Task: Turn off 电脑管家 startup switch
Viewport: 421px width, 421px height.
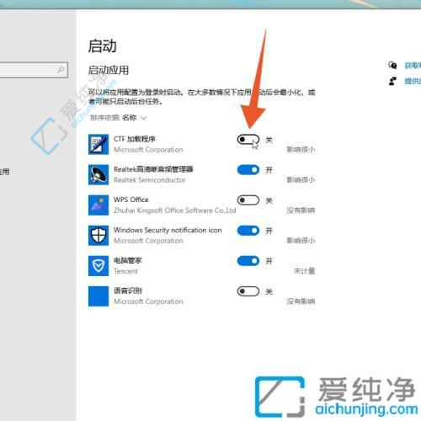Action: pyautogui.click(x=248, y=261)
